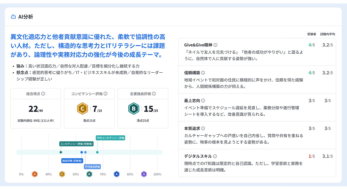The image size is (347, 189).
Task: Open the info icon next to 総合得点
Action: (43, 93)
